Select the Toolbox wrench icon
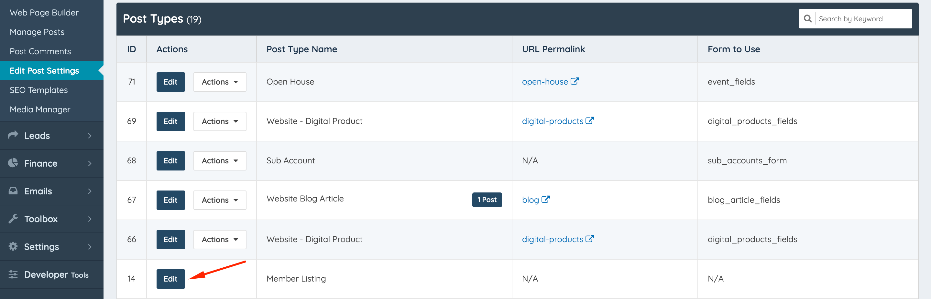The image size is (931, 299). pyautogui.click(x=13, y=219)
